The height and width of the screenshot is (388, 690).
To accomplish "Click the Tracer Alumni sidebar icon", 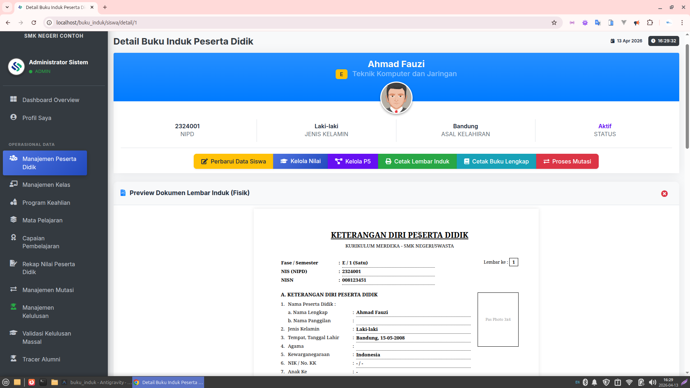I will pos(14,359).
